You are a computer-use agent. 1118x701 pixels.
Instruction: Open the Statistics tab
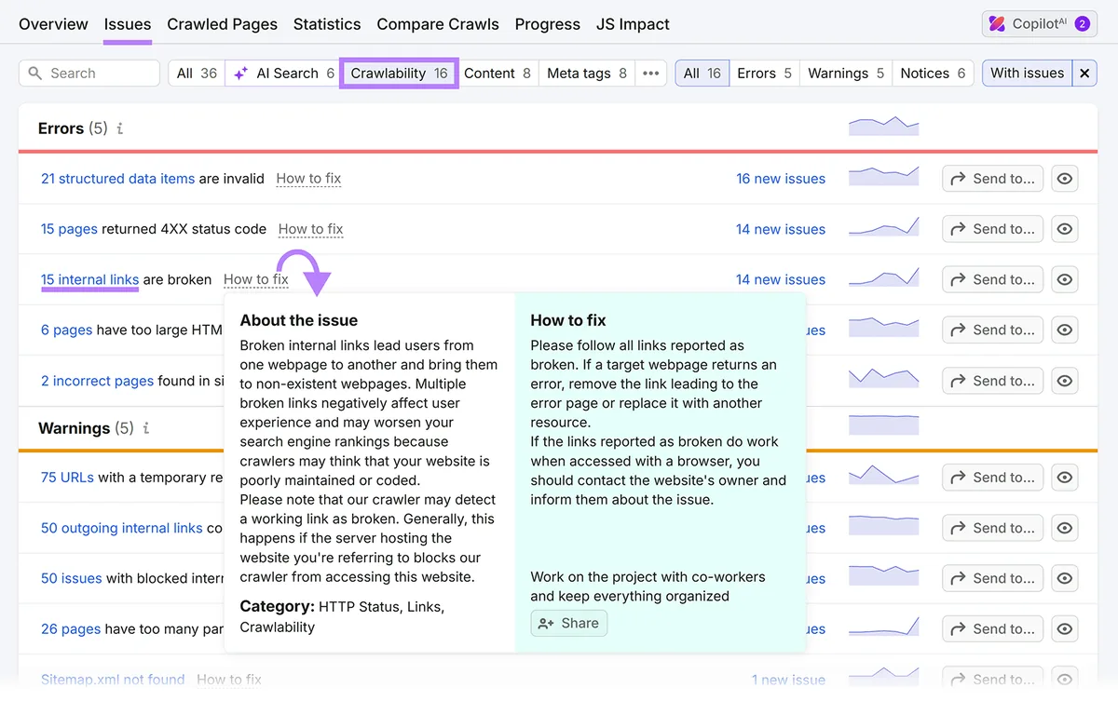click(x=327, y=24)
